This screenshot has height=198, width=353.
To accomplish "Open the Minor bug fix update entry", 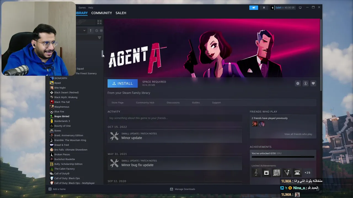I will (175, 163).
